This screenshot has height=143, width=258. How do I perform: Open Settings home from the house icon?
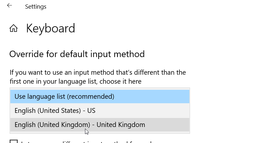14,29
